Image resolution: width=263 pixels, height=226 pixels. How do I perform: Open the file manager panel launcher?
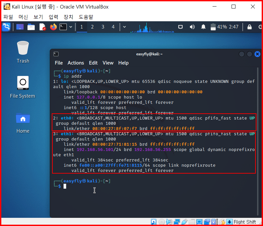tap(31, 27)
